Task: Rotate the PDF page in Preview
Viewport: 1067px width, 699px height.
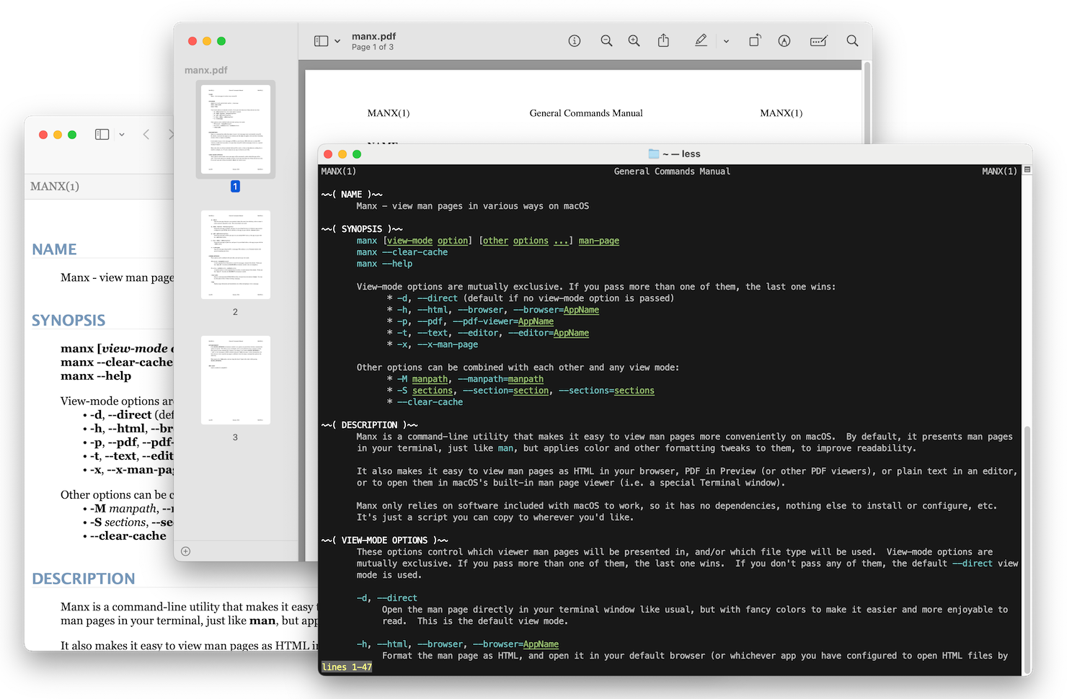Action: coord(754,40)
